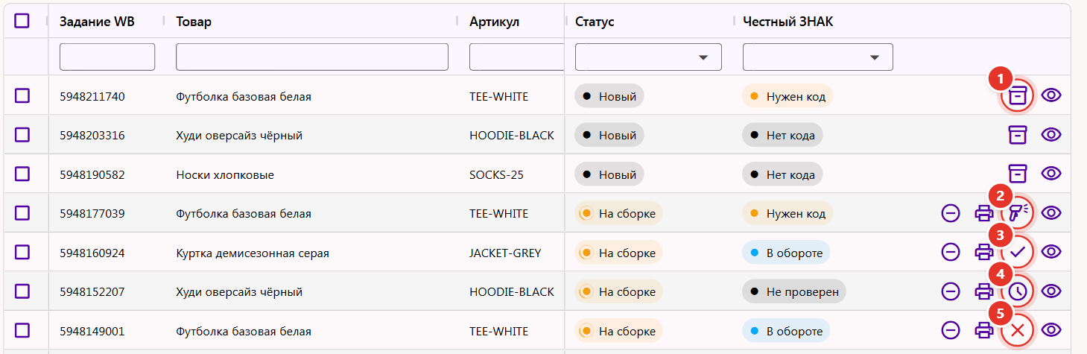This screenshot has height=354, width=1087.
Task: View details with eye icon for SOCKS-25
Action: point(1051,174)
